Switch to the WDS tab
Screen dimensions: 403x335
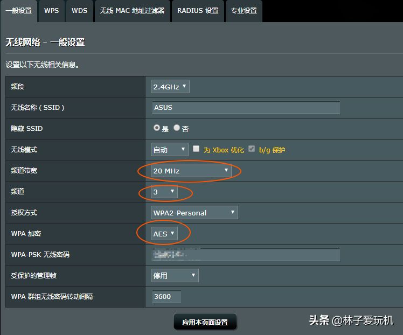pyautogui.click(x=79, y=11)
